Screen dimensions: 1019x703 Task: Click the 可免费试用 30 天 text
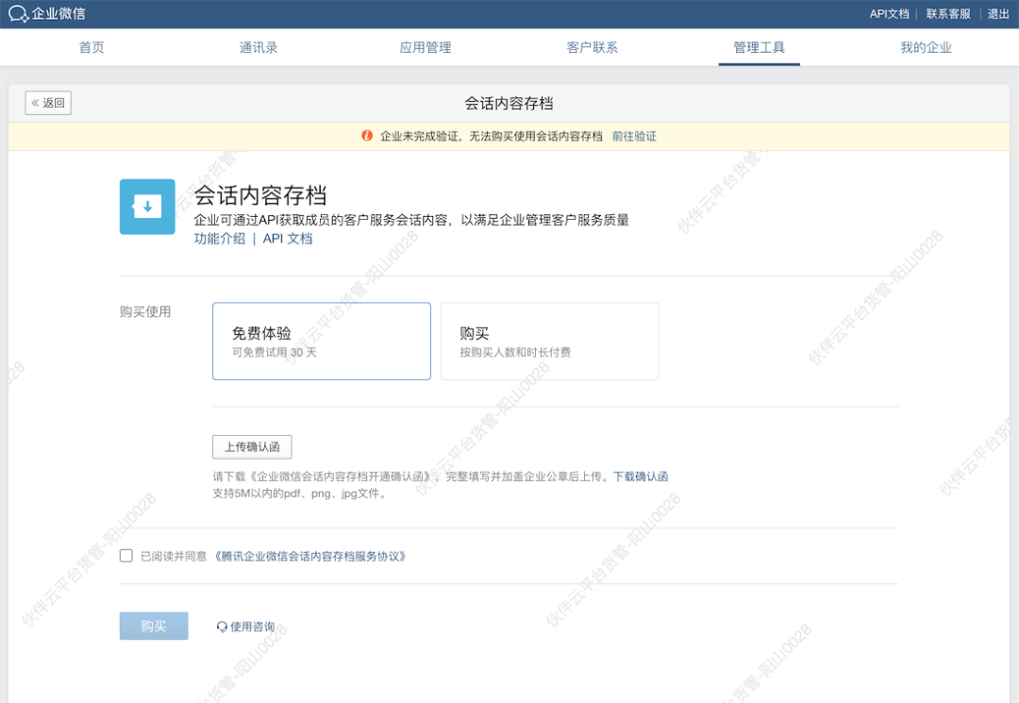point(275,352)
